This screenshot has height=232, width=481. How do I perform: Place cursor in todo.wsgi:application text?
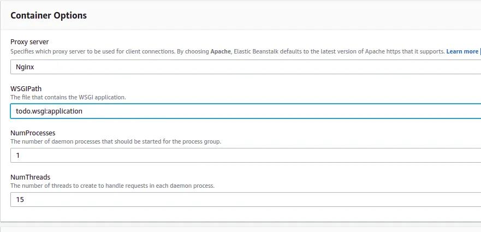point(49,111)
